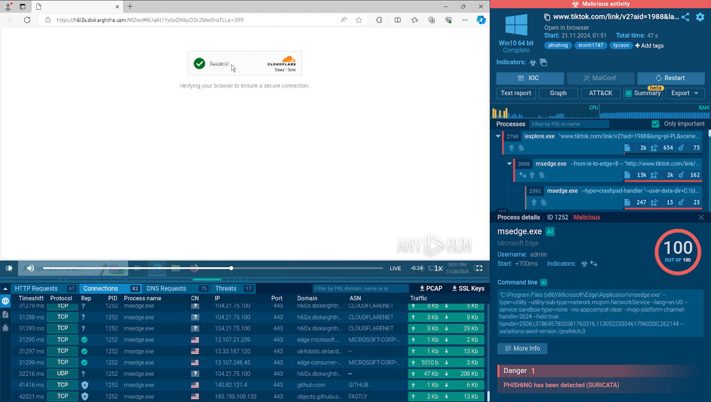
Task: Open the Threats tab
Action: click(x=234, y=288)
